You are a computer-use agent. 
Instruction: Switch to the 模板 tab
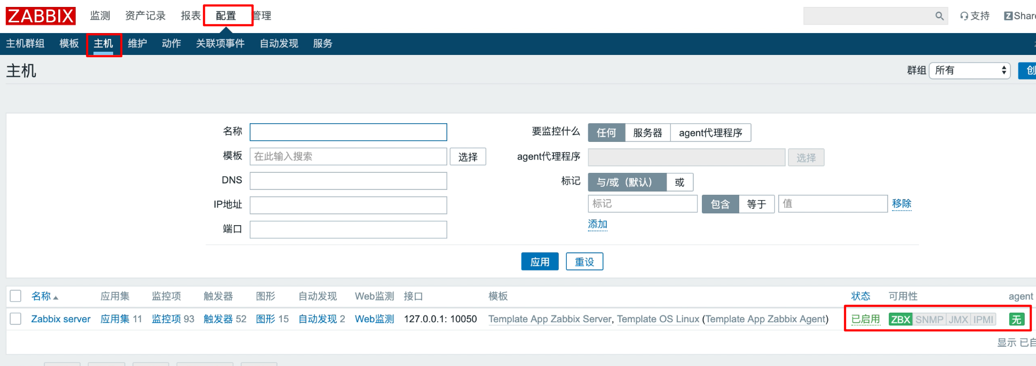[69, 44]
